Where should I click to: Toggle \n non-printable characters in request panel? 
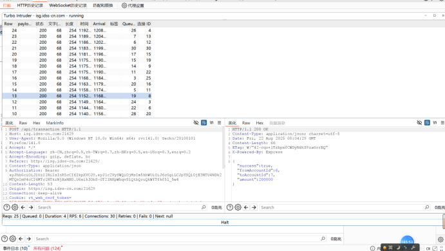pyautogui.click(x=211, y=122)
